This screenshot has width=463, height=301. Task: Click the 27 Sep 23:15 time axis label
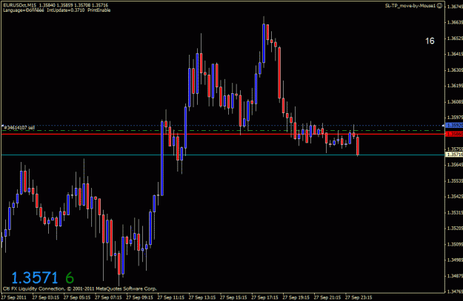click(359, 297)
